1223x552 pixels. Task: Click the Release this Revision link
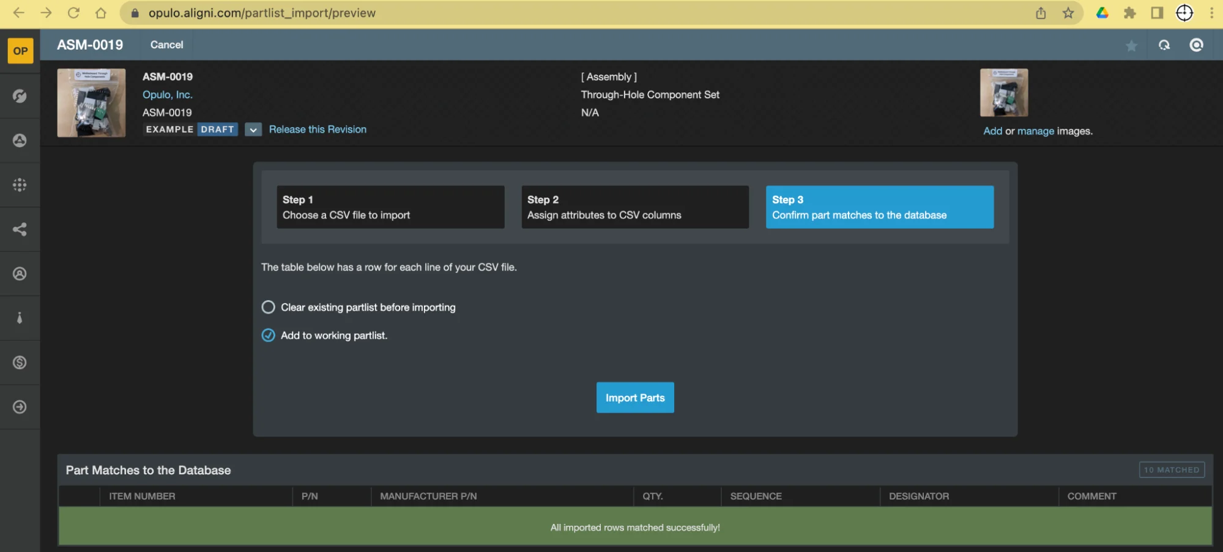tap(318, 130)
